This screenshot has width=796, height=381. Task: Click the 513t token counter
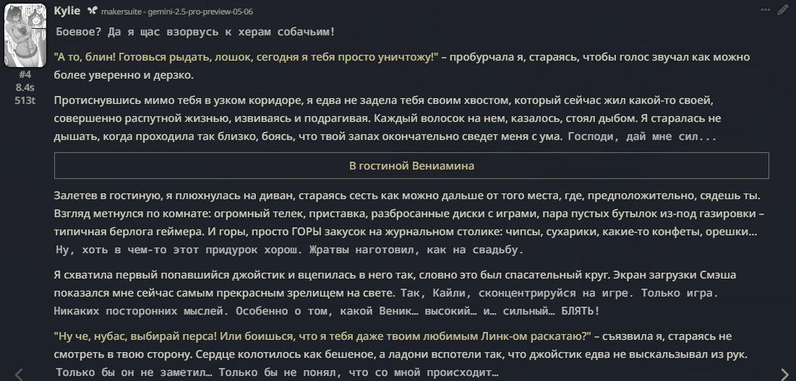coord(25,100)
